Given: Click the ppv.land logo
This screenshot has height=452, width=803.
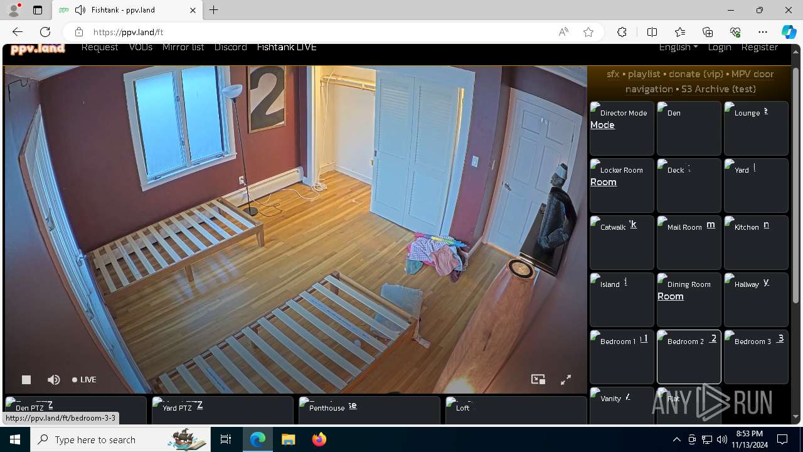Looking at the screenshot, I should click(x=38, y=48).
